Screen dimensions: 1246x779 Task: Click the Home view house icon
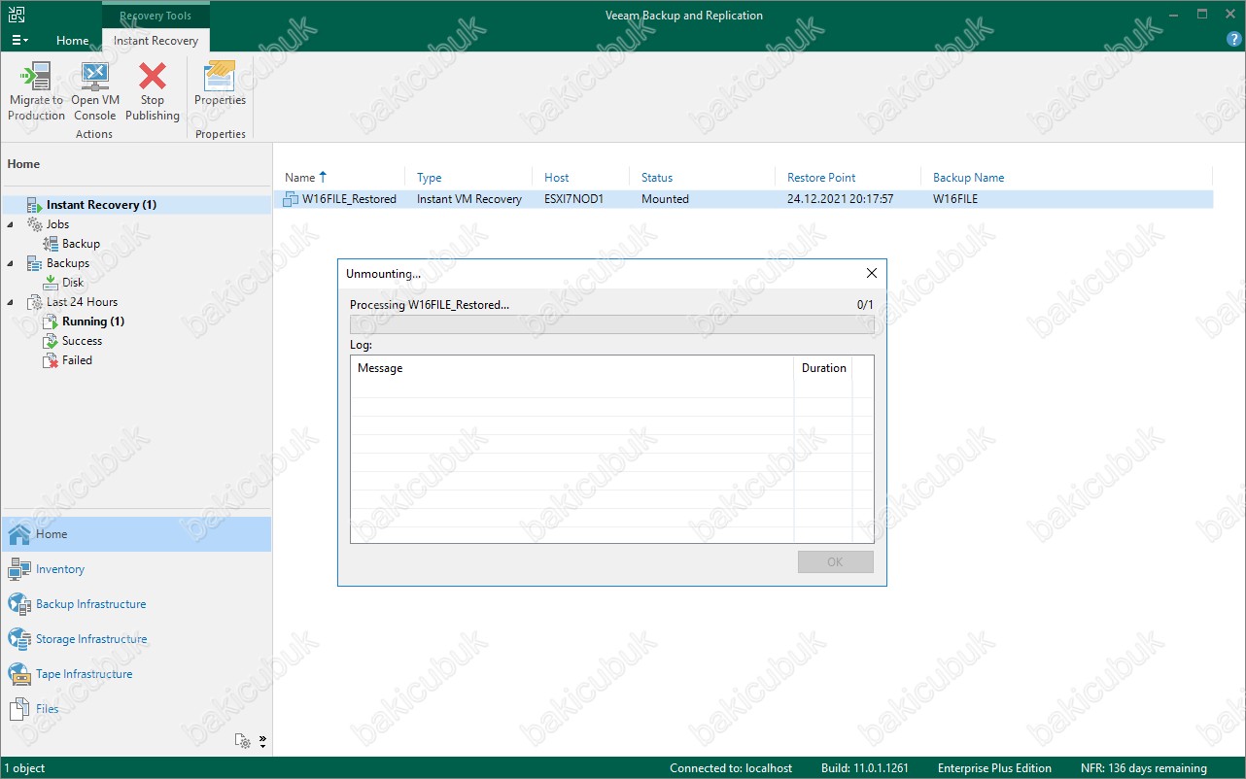pos(19,534)
